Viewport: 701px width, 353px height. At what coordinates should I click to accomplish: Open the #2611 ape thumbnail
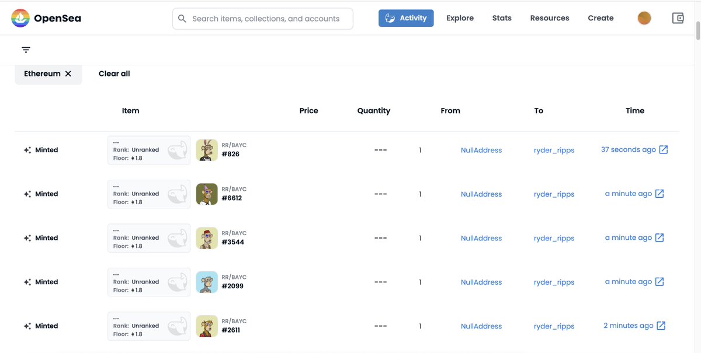click(207, 326)
